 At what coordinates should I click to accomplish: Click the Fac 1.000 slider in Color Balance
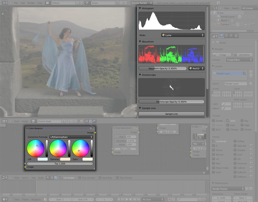pos(60,164)
